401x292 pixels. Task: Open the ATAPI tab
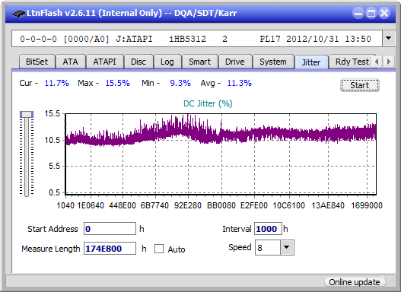pyautogui.click(x=104, y=62)
